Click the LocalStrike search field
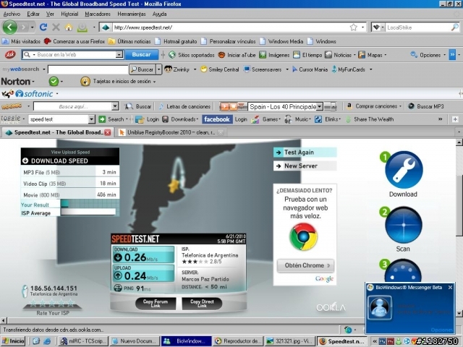 click(418, 27)
